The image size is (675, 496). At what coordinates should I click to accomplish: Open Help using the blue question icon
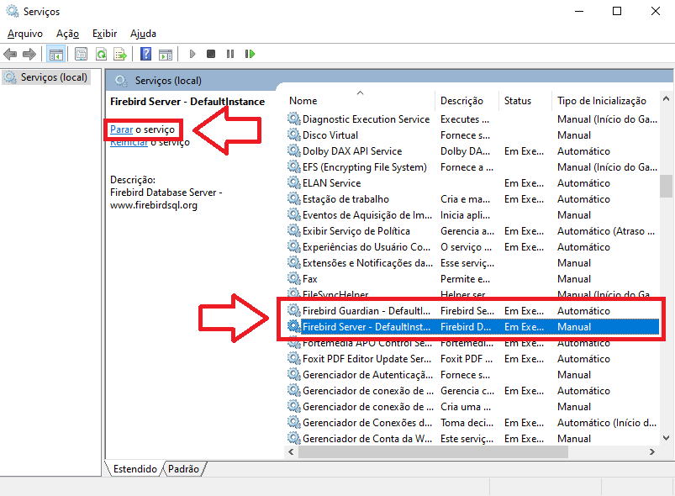pos(145,54)
